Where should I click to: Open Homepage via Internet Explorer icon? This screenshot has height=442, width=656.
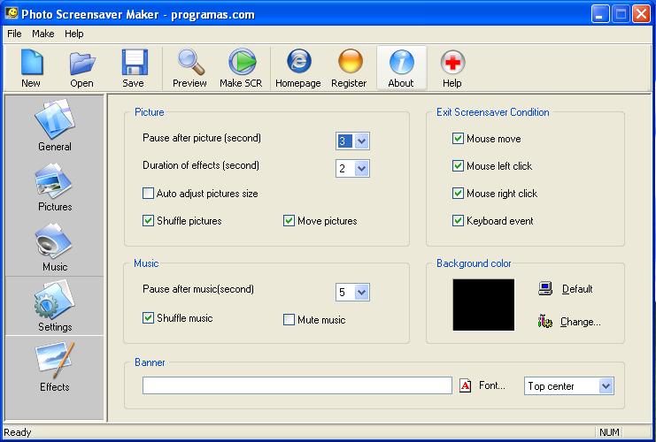pyautogui.click(x=298, y=61)
